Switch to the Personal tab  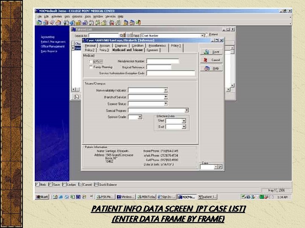[90, 46]
